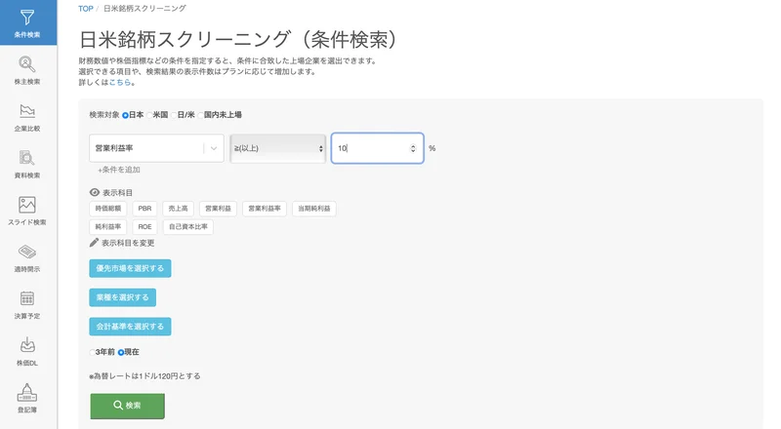Select the 国内未上場 radio option
Image resolution: width=781 pixels, height=429 pixels.
pos(201,115)
